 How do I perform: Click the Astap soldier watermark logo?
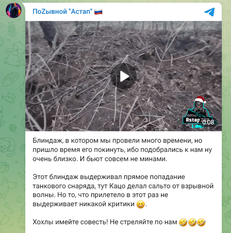click(200, 113)
